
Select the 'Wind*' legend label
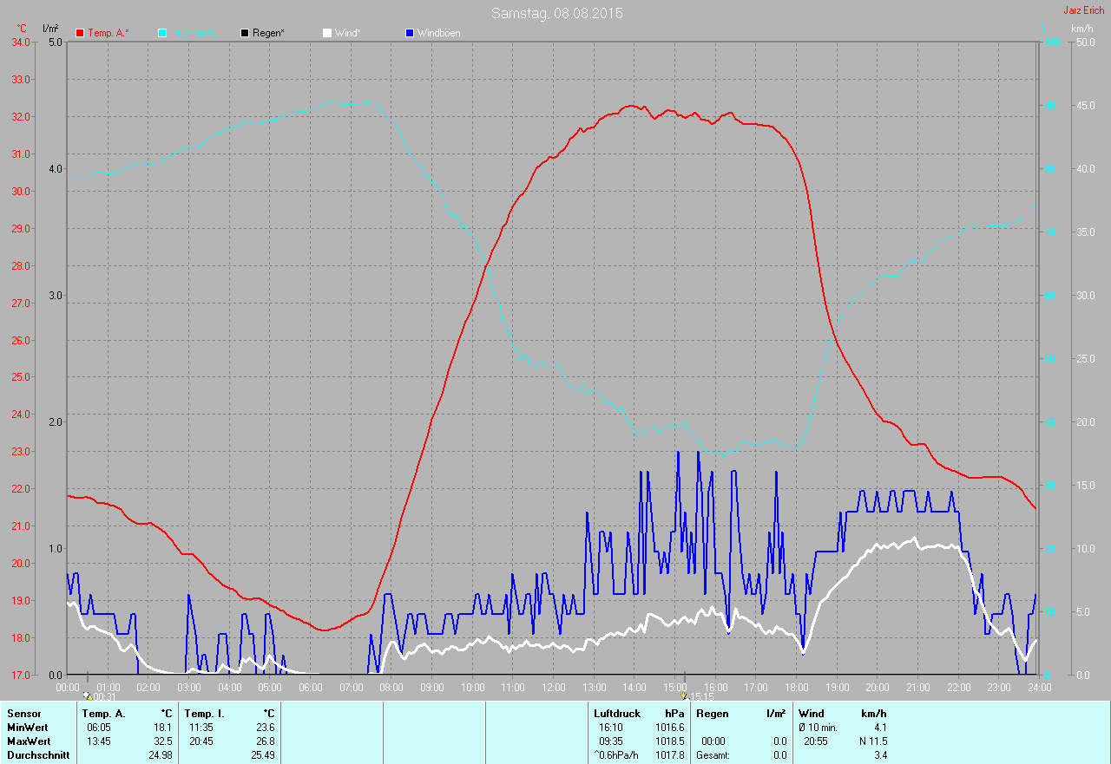click(x=347, y=33)
